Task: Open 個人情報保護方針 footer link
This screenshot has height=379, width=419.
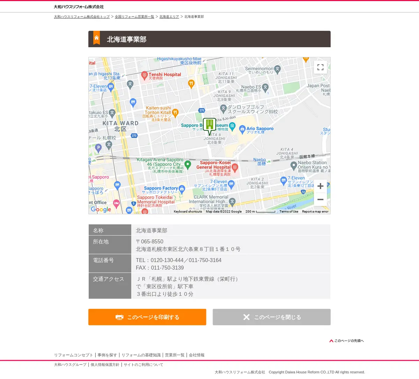Action: (105, 365)
